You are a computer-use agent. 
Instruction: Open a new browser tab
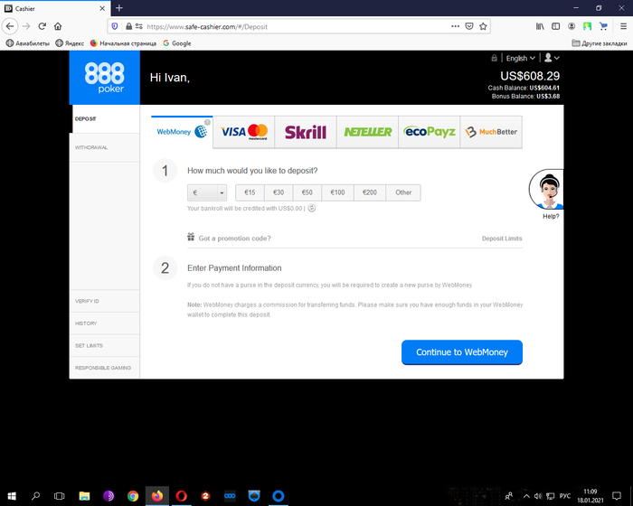click(119, 8)
